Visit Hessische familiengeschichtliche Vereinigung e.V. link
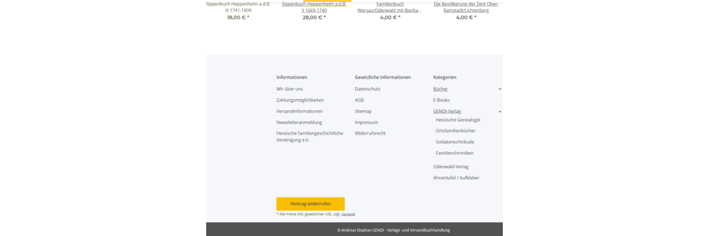 pyautogui.click(x=310, y=137)
